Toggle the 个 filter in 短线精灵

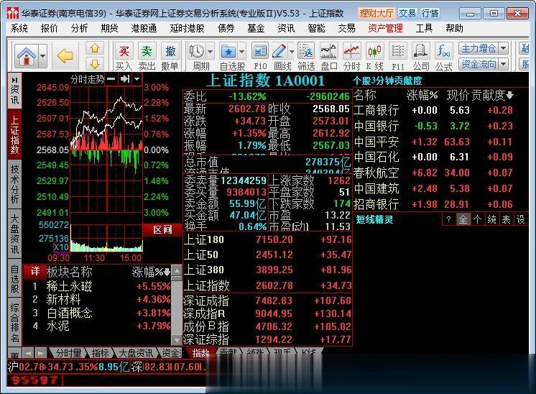pyautogui.click(x=477, y=219)
